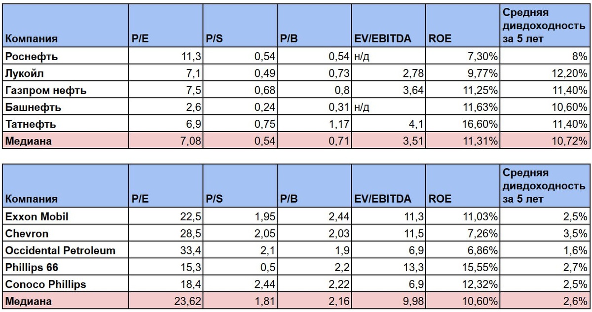Select first table median P/E 7,08
The image size is (592, 312).
click(x=166, y=141)
